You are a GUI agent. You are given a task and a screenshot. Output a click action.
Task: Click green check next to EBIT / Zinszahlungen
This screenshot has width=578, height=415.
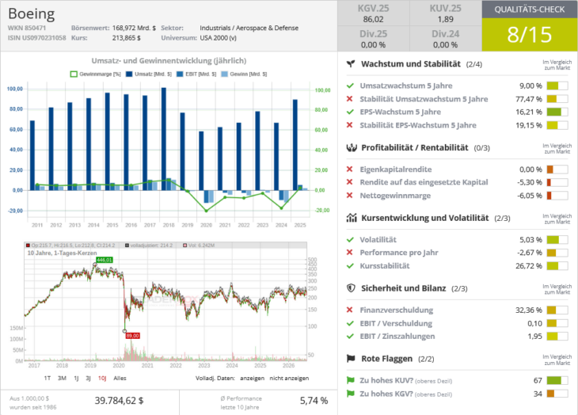coord(350,336)
